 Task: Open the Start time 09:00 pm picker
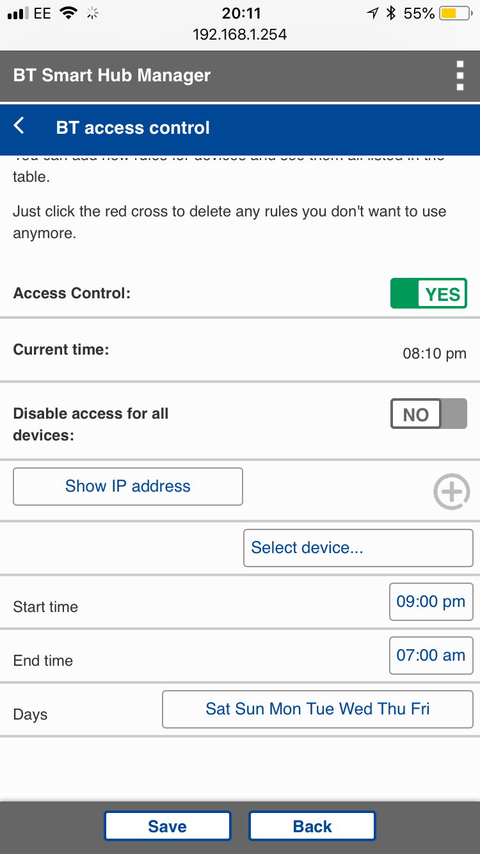[431, 602]
